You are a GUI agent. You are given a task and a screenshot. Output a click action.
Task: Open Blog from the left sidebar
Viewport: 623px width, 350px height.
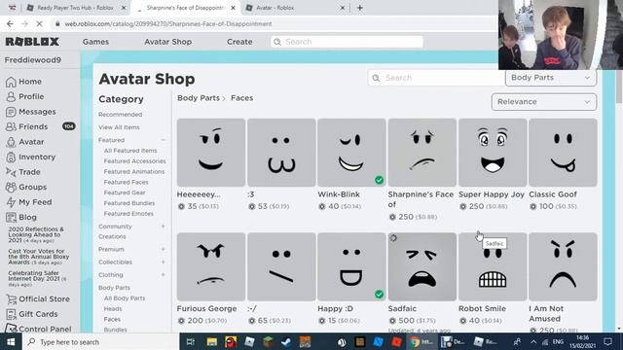click(21, 217)
